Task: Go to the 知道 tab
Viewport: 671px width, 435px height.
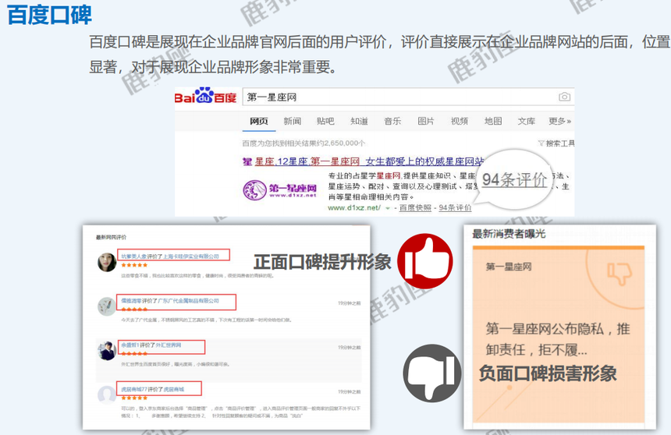Action: point(359,121)
